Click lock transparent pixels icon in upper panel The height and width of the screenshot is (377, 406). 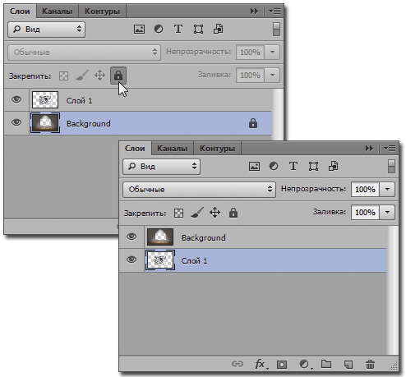click(x=64, y=76)
